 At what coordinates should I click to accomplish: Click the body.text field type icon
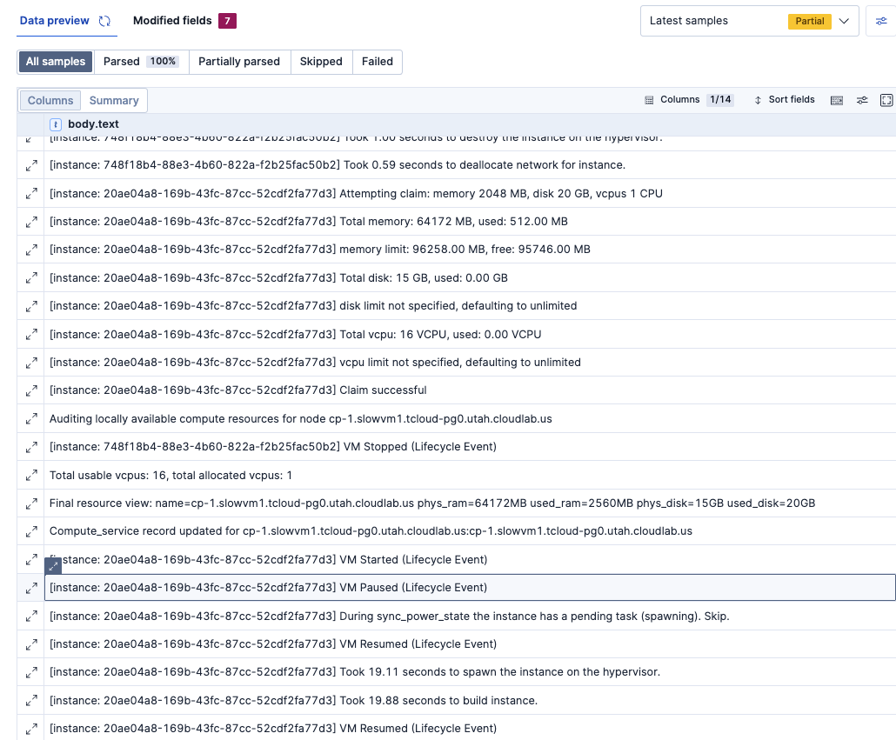click(x=56, y=124)
